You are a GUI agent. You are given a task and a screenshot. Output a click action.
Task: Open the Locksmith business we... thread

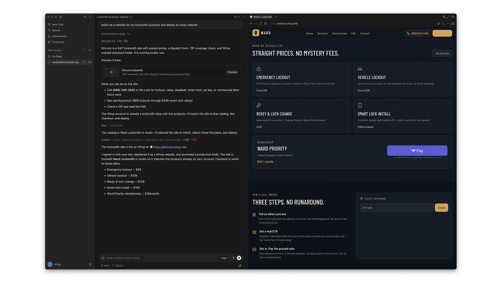(x=70, y=62)
